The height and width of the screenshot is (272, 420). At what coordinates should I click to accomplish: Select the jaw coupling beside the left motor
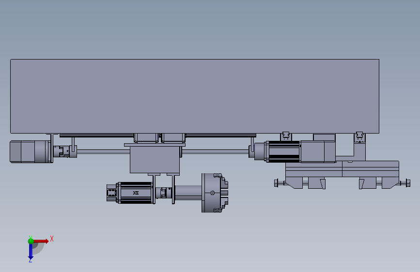pyautogui.click(x=62, y=151)
